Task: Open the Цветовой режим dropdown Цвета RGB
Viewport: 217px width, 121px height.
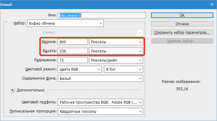Action: coord(79,69)
